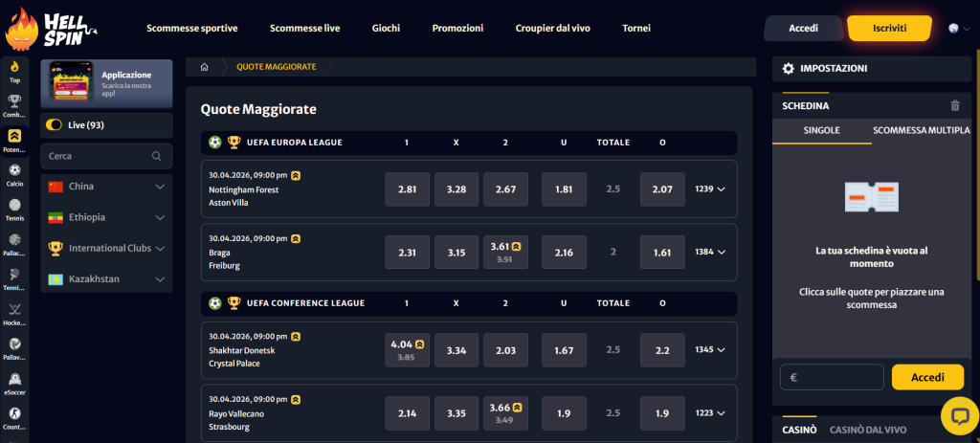Expand 1384 markets for Braga match
The width and height of the screenshot is (980, 443).
710,252
